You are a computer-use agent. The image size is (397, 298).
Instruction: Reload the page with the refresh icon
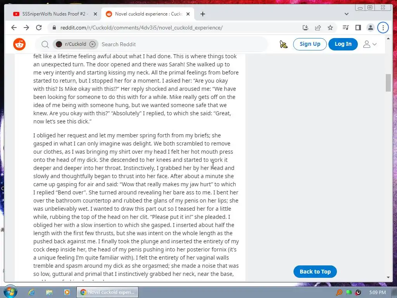tap(39, 28)
